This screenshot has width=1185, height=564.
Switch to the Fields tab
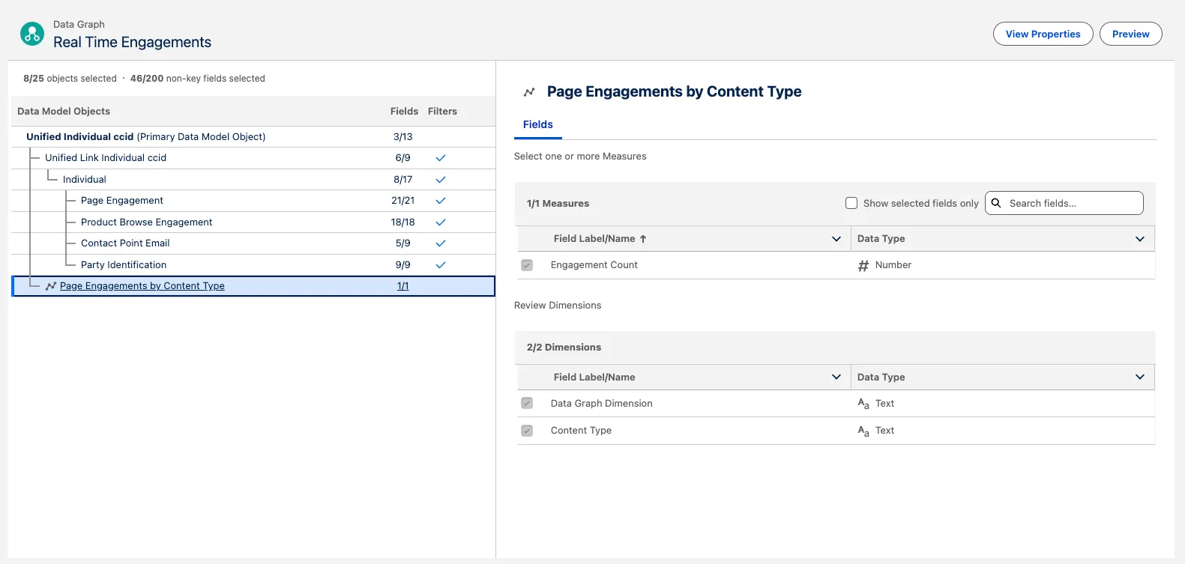(537, 124)
